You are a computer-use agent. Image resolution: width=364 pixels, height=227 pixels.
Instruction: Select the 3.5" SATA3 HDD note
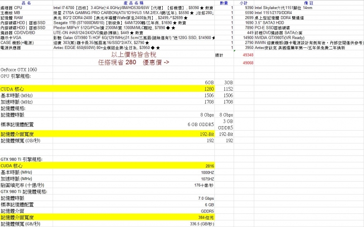[309, 23]
